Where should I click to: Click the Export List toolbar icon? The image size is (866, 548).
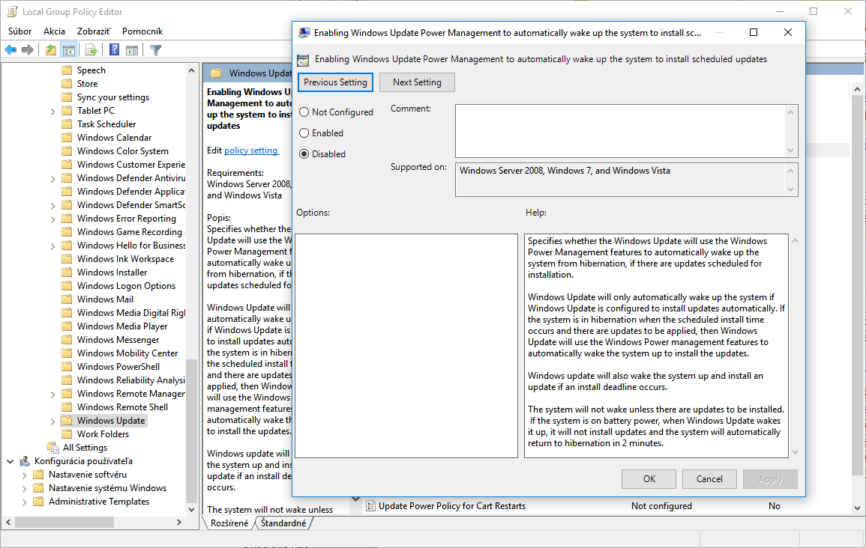point(91,50)
